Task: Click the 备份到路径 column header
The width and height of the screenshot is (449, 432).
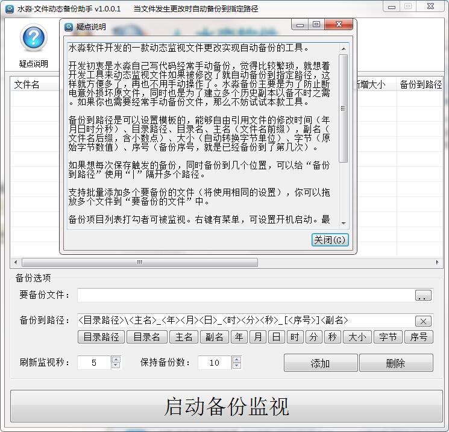Action: pos(420,84)
